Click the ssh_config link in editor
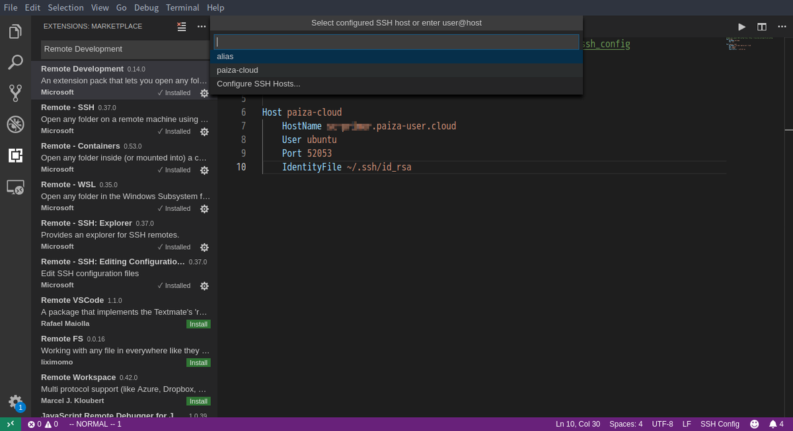This screenshot has width=793, height=431. tap(607, 44)
